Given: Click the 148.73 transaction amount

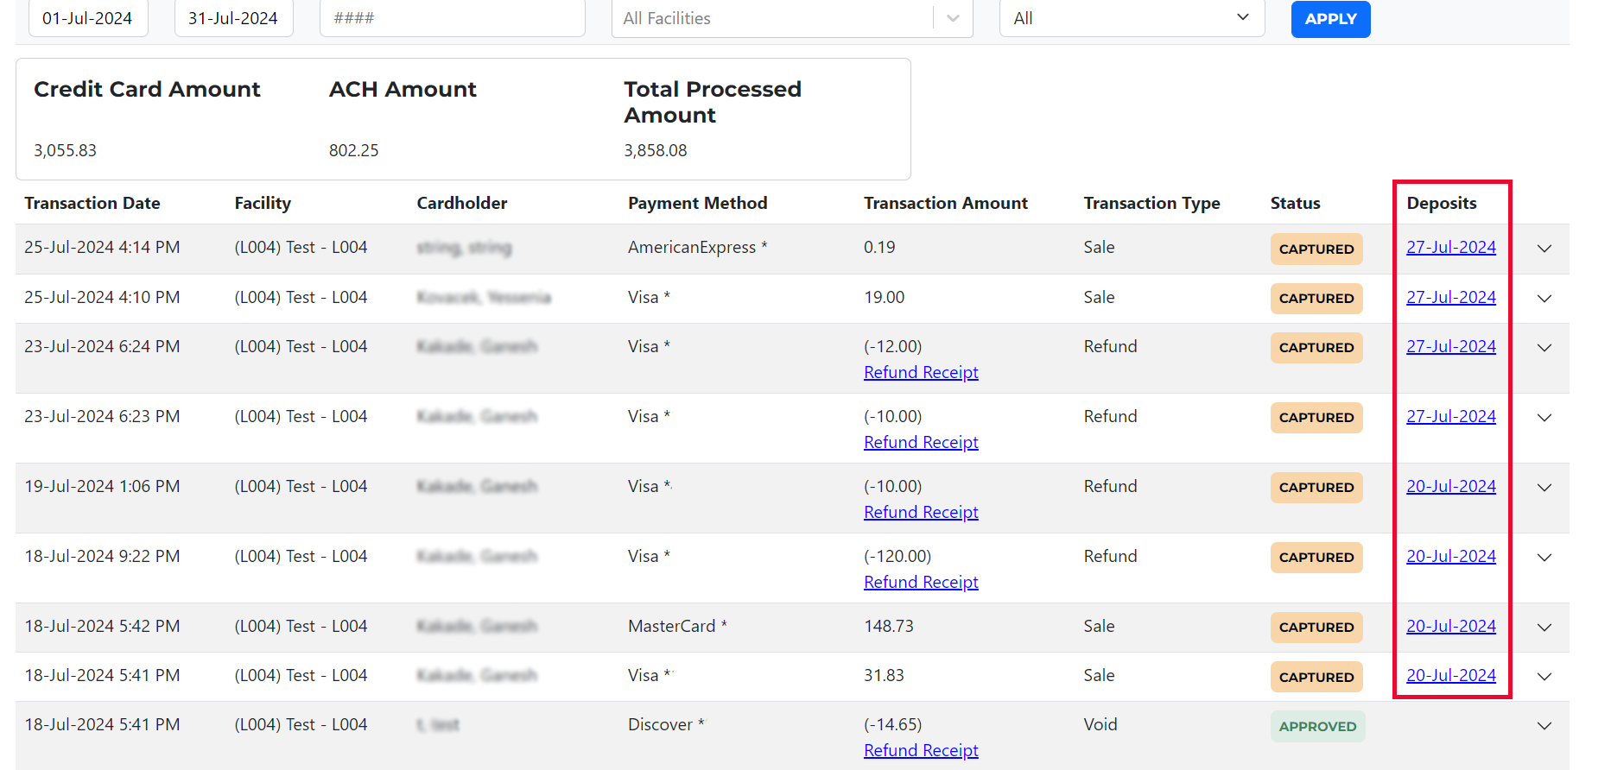Looking at the screenshot, I should tap(889, 627).
